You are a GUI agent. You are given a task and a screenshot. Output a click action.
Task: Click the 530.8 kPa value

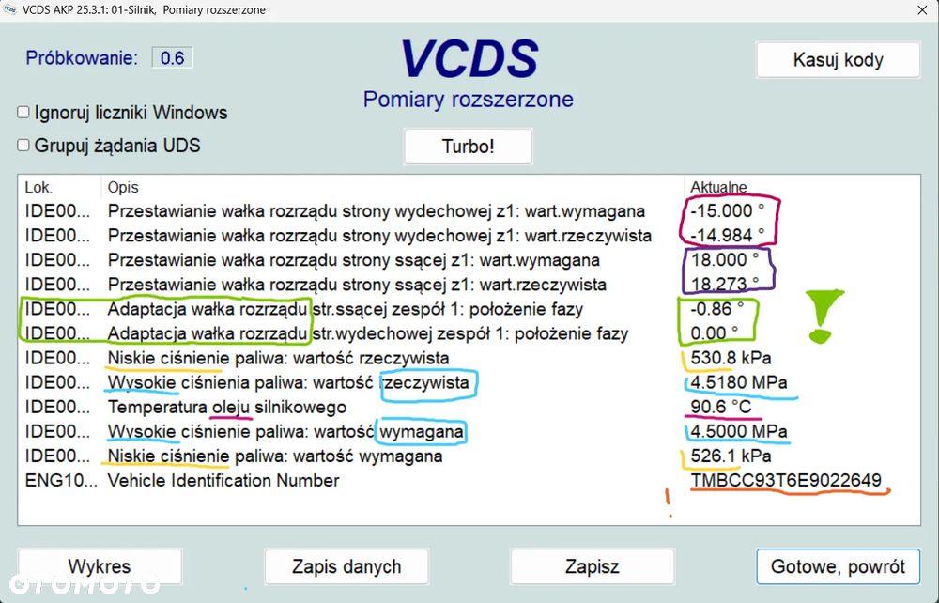click(x=731, y=358)
